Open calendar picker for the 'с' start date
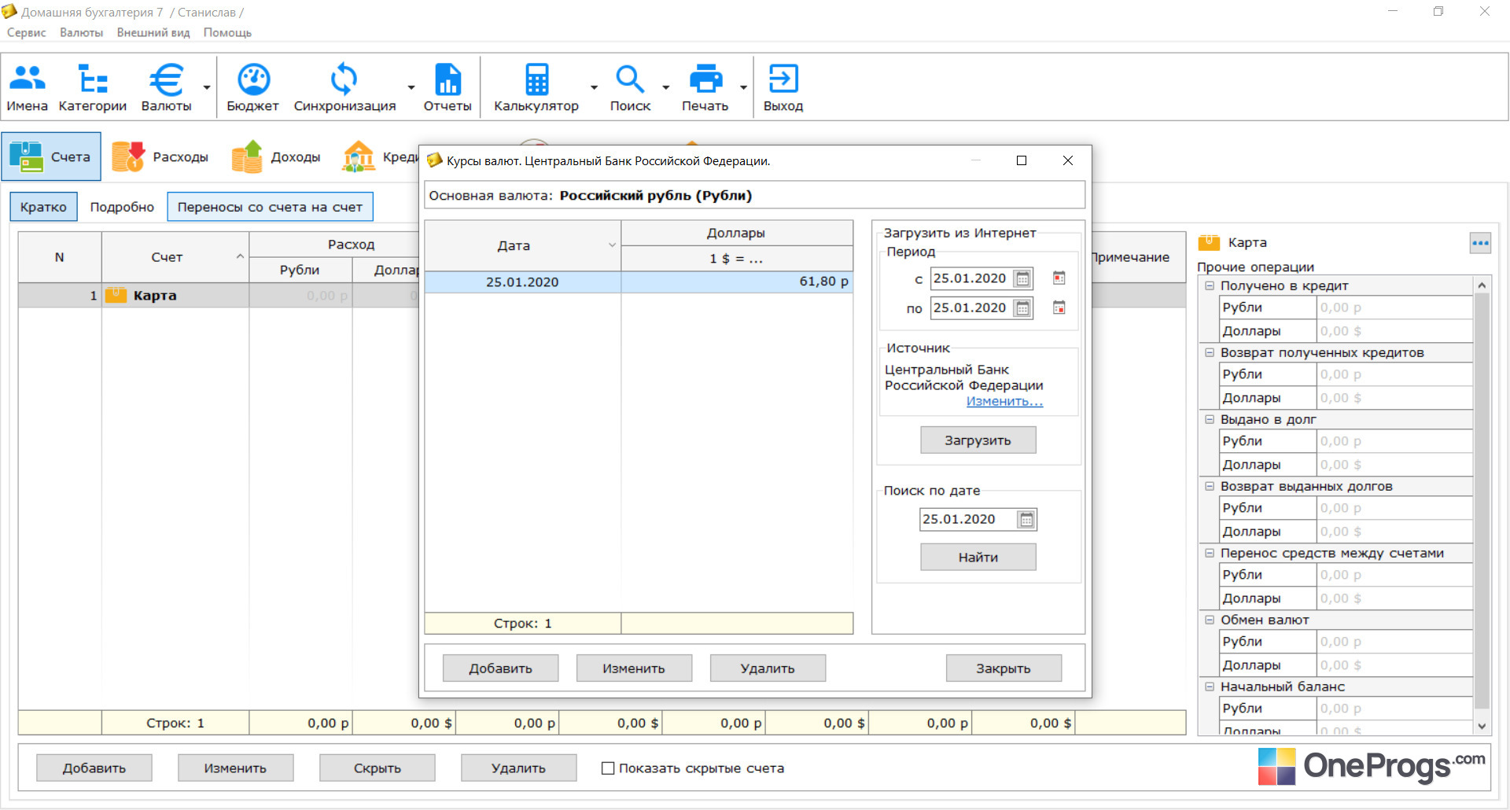Image resolution: width=1510 pixels, height=810 pixels. [x=1022, y=278]
